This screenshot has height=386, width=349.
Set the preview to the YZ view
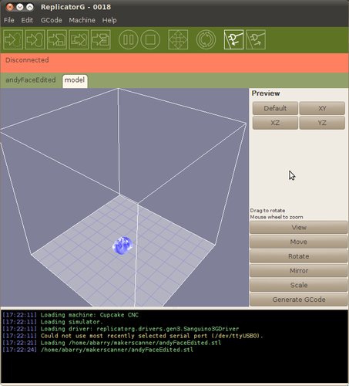pos(322,123)
